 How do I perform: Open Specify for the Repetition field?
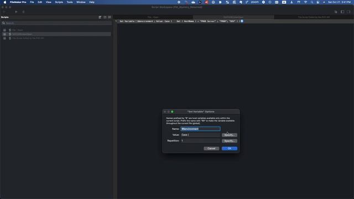coord(229,141)
